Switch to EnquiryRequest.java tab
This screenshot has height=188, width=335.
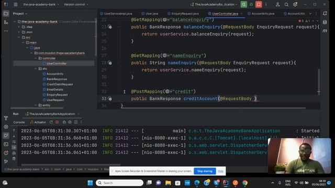point(183,14)
